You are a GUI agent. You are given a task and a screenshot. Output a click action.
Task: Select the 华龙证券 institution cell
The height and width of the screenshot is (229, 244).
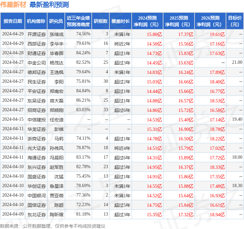37,129
